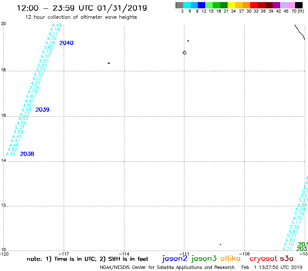Select the 4.46 wave height reading
Viewport: 308px width, 271px height.
click(x=14, y=145)
